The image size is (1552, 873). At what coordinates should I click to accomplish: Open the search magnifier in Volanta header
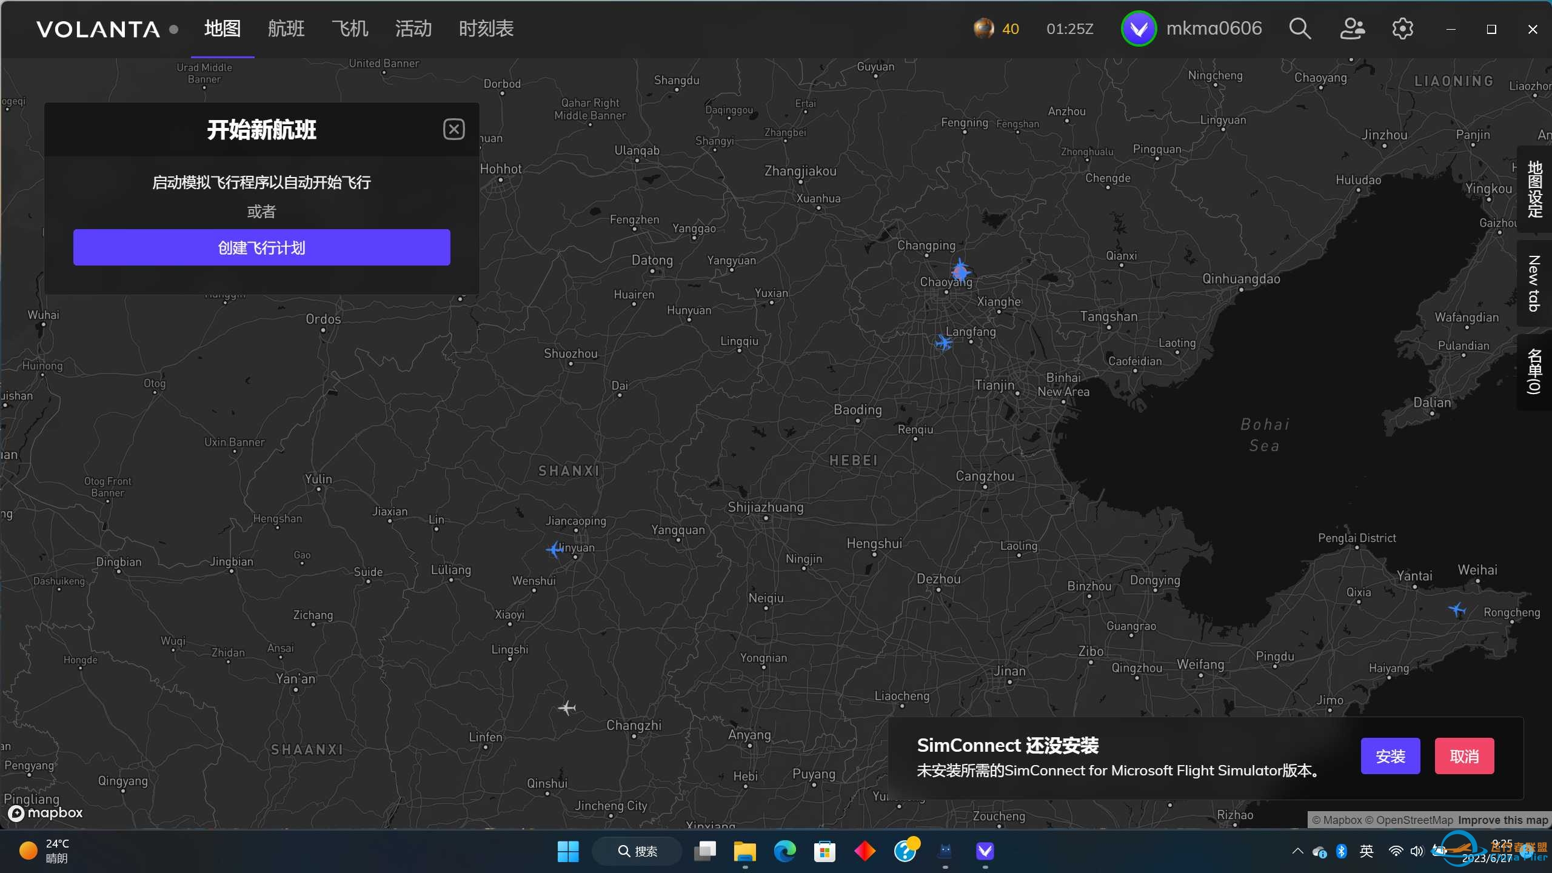coord(1300,28)
